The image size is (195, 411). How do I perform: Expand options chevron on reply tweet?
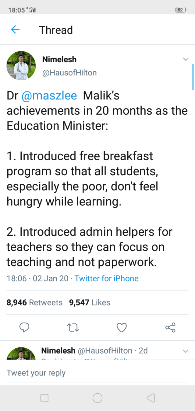coord(185,351)
